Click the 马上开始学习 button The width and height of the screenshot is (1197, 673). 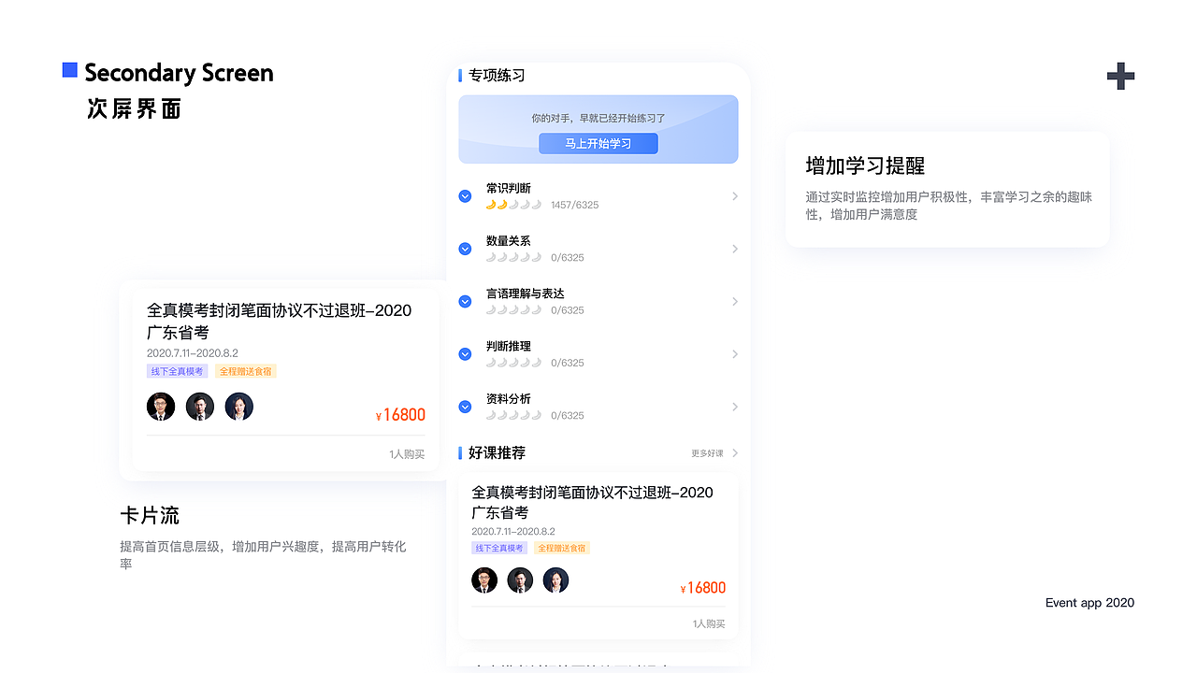[598, 143]
